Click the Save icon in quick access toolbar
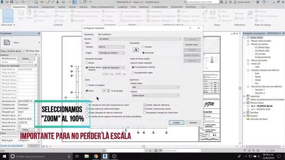 [x=12, y=2]
